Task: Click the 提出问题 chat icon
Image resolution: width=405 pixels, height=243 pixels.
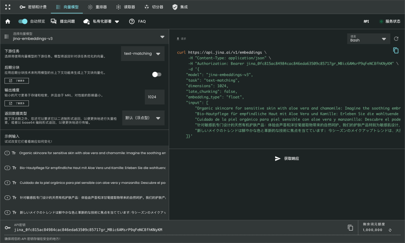Action: (x=54, y=21)
